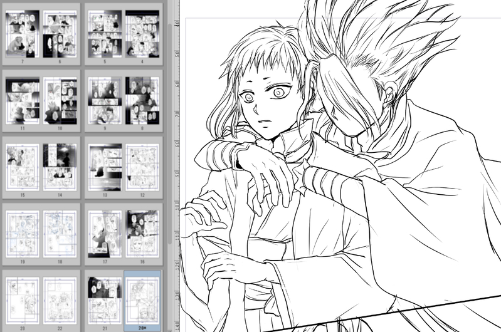Viewport: 501px width, 332px height.
Task: Select page 16 thumbnail
Action: [x=142, y=234]
